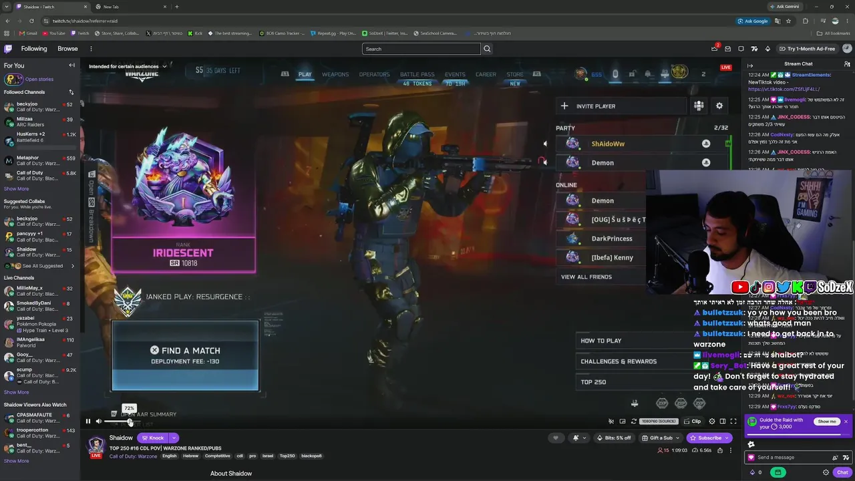Click Try 1-Month Ad-Free button

[x=806, y=49]
